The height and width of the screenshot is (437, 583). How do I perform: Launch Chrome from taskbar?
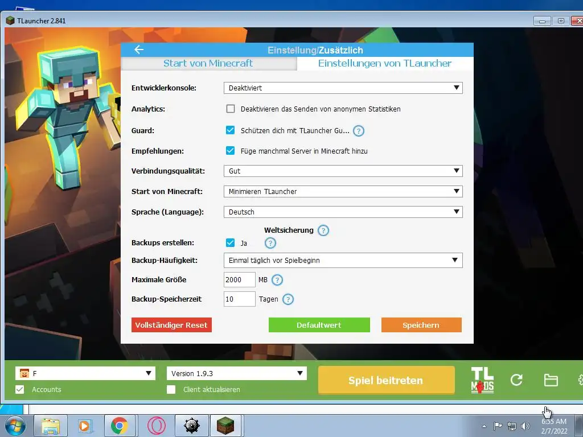pos(119,426)
